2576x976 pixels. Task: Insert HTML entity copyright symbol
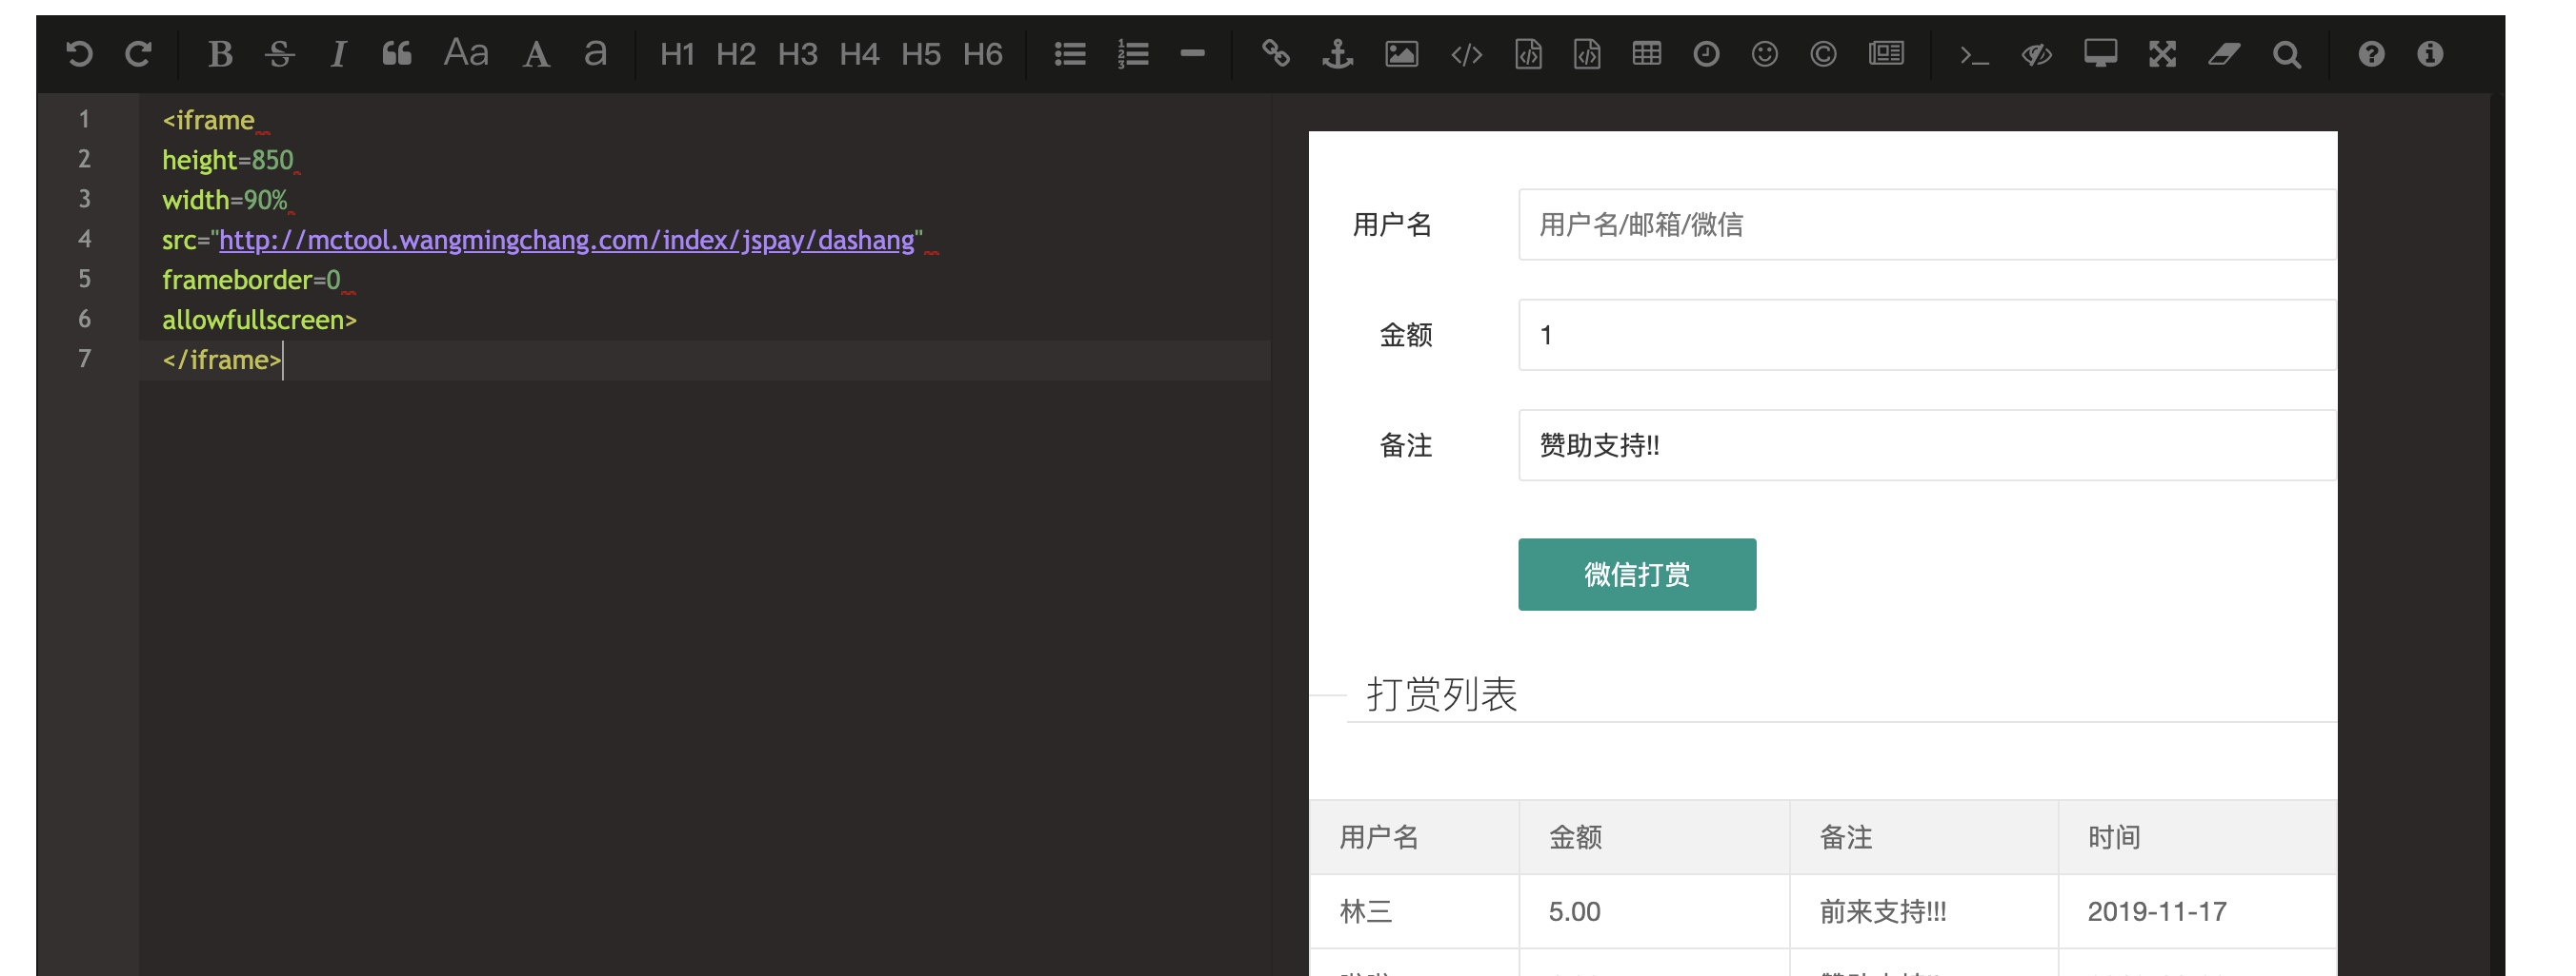pyautogui.click(x=1823, y=54)
